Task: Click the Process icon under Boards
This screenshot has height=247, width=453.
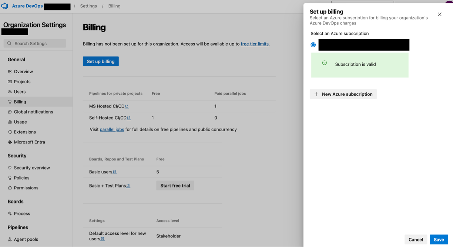Action: tap(10, 213)
